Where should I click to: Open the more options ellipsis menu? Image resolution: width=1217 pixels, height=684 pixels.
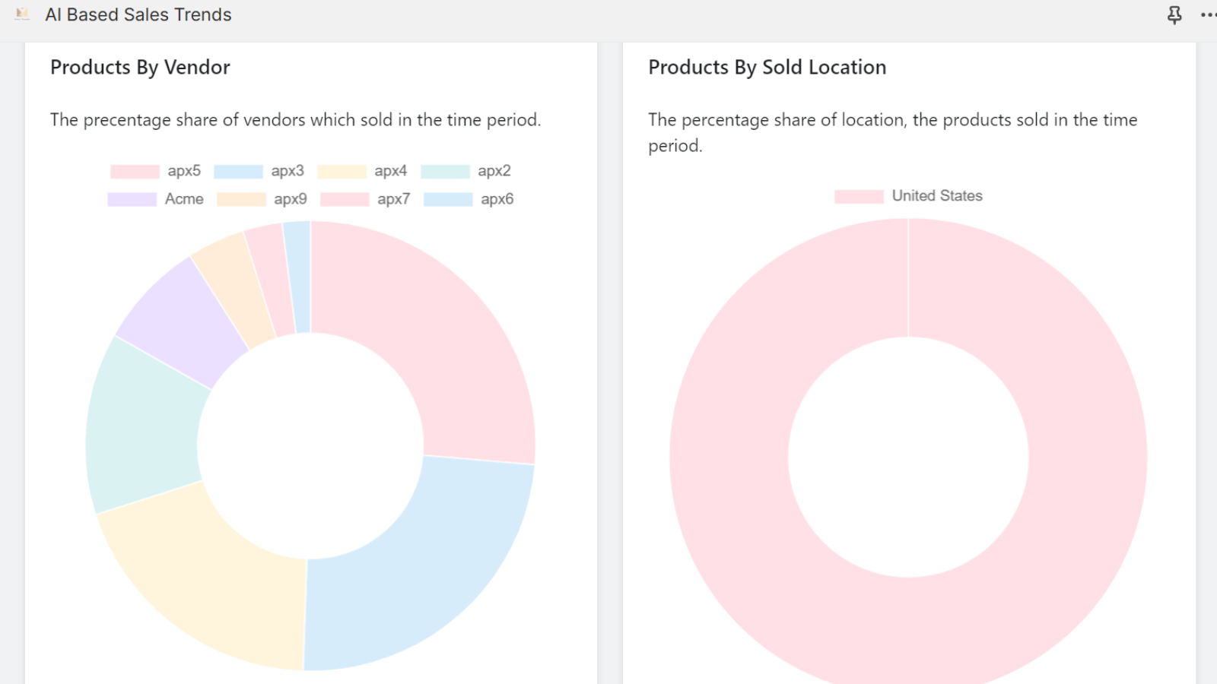coord(1207,15)
